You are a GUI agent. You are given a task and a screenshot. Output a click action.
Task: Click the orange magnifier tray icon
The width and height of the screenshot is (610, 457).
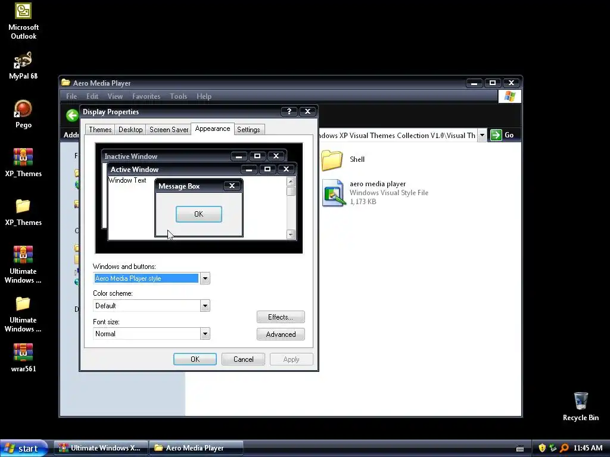coord(564,448)
